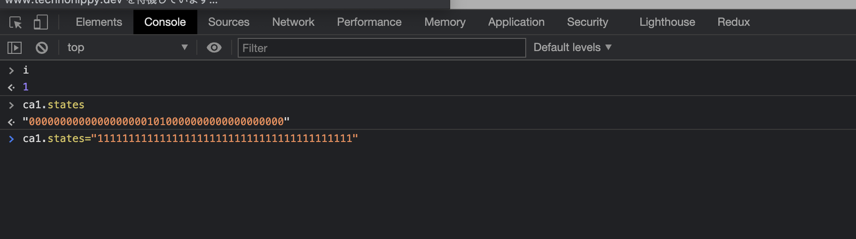Viewport: 856px width, 239px height.
Task: Open the Default levels dropdown
Action: pos(572,47)
